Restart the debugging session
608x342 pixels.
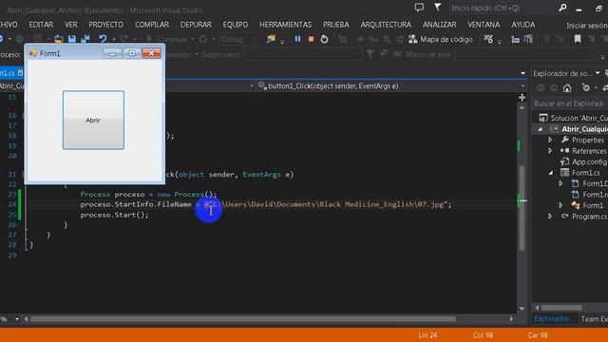pyautogui.click(x=324, y=39)
